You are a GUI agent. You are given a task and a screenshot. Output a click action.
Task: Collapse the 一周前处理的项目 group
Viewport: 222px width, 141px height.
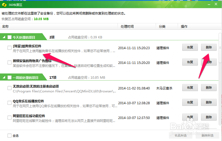tap(4, 77)
